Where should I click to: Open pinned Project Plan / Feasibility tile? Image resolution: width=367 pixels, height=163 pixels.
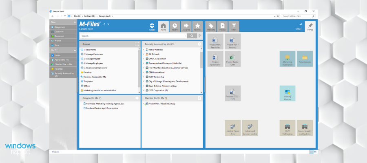[x=215, y=42]
